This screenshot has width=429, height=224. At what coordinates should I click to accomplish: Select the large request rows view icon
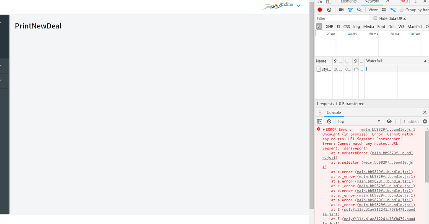(x=384, y=10)
